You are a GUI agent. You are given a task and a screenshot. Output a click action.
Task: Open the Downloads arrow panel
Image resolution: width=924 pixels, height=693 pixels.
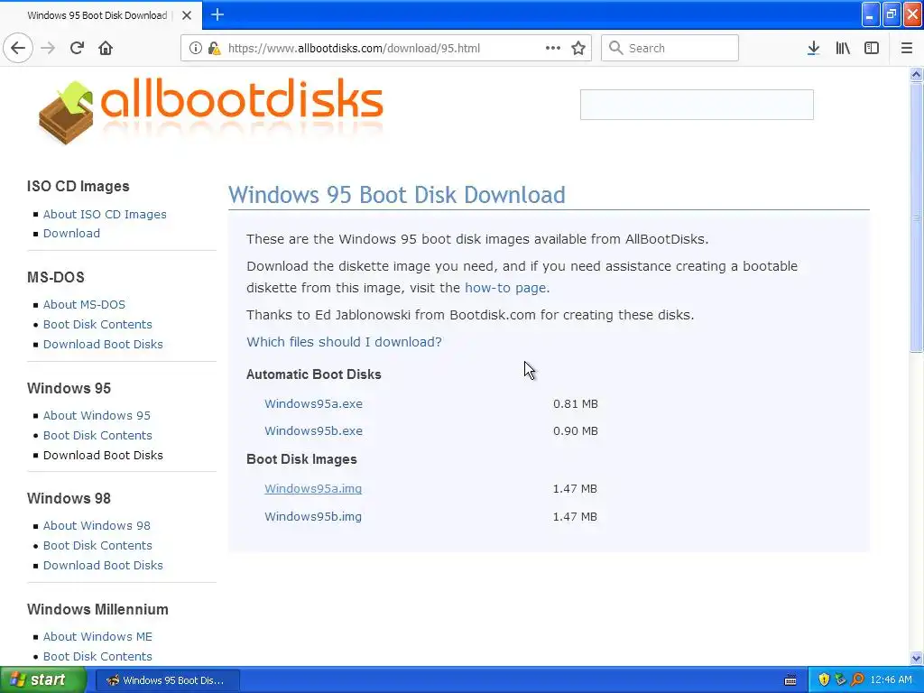click(813, 48)
